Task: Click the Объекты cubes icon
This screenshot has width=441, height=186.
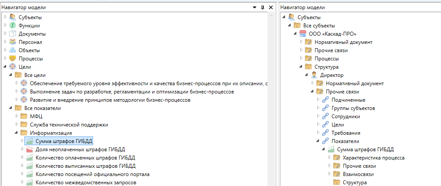Action: click(13, 50)
